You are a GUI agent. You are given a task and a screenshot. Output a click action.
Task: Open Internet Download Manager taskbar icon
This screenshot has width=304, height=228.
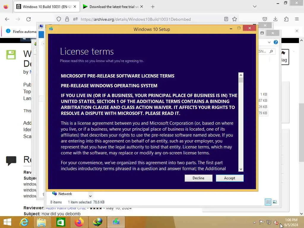[98, 222]
